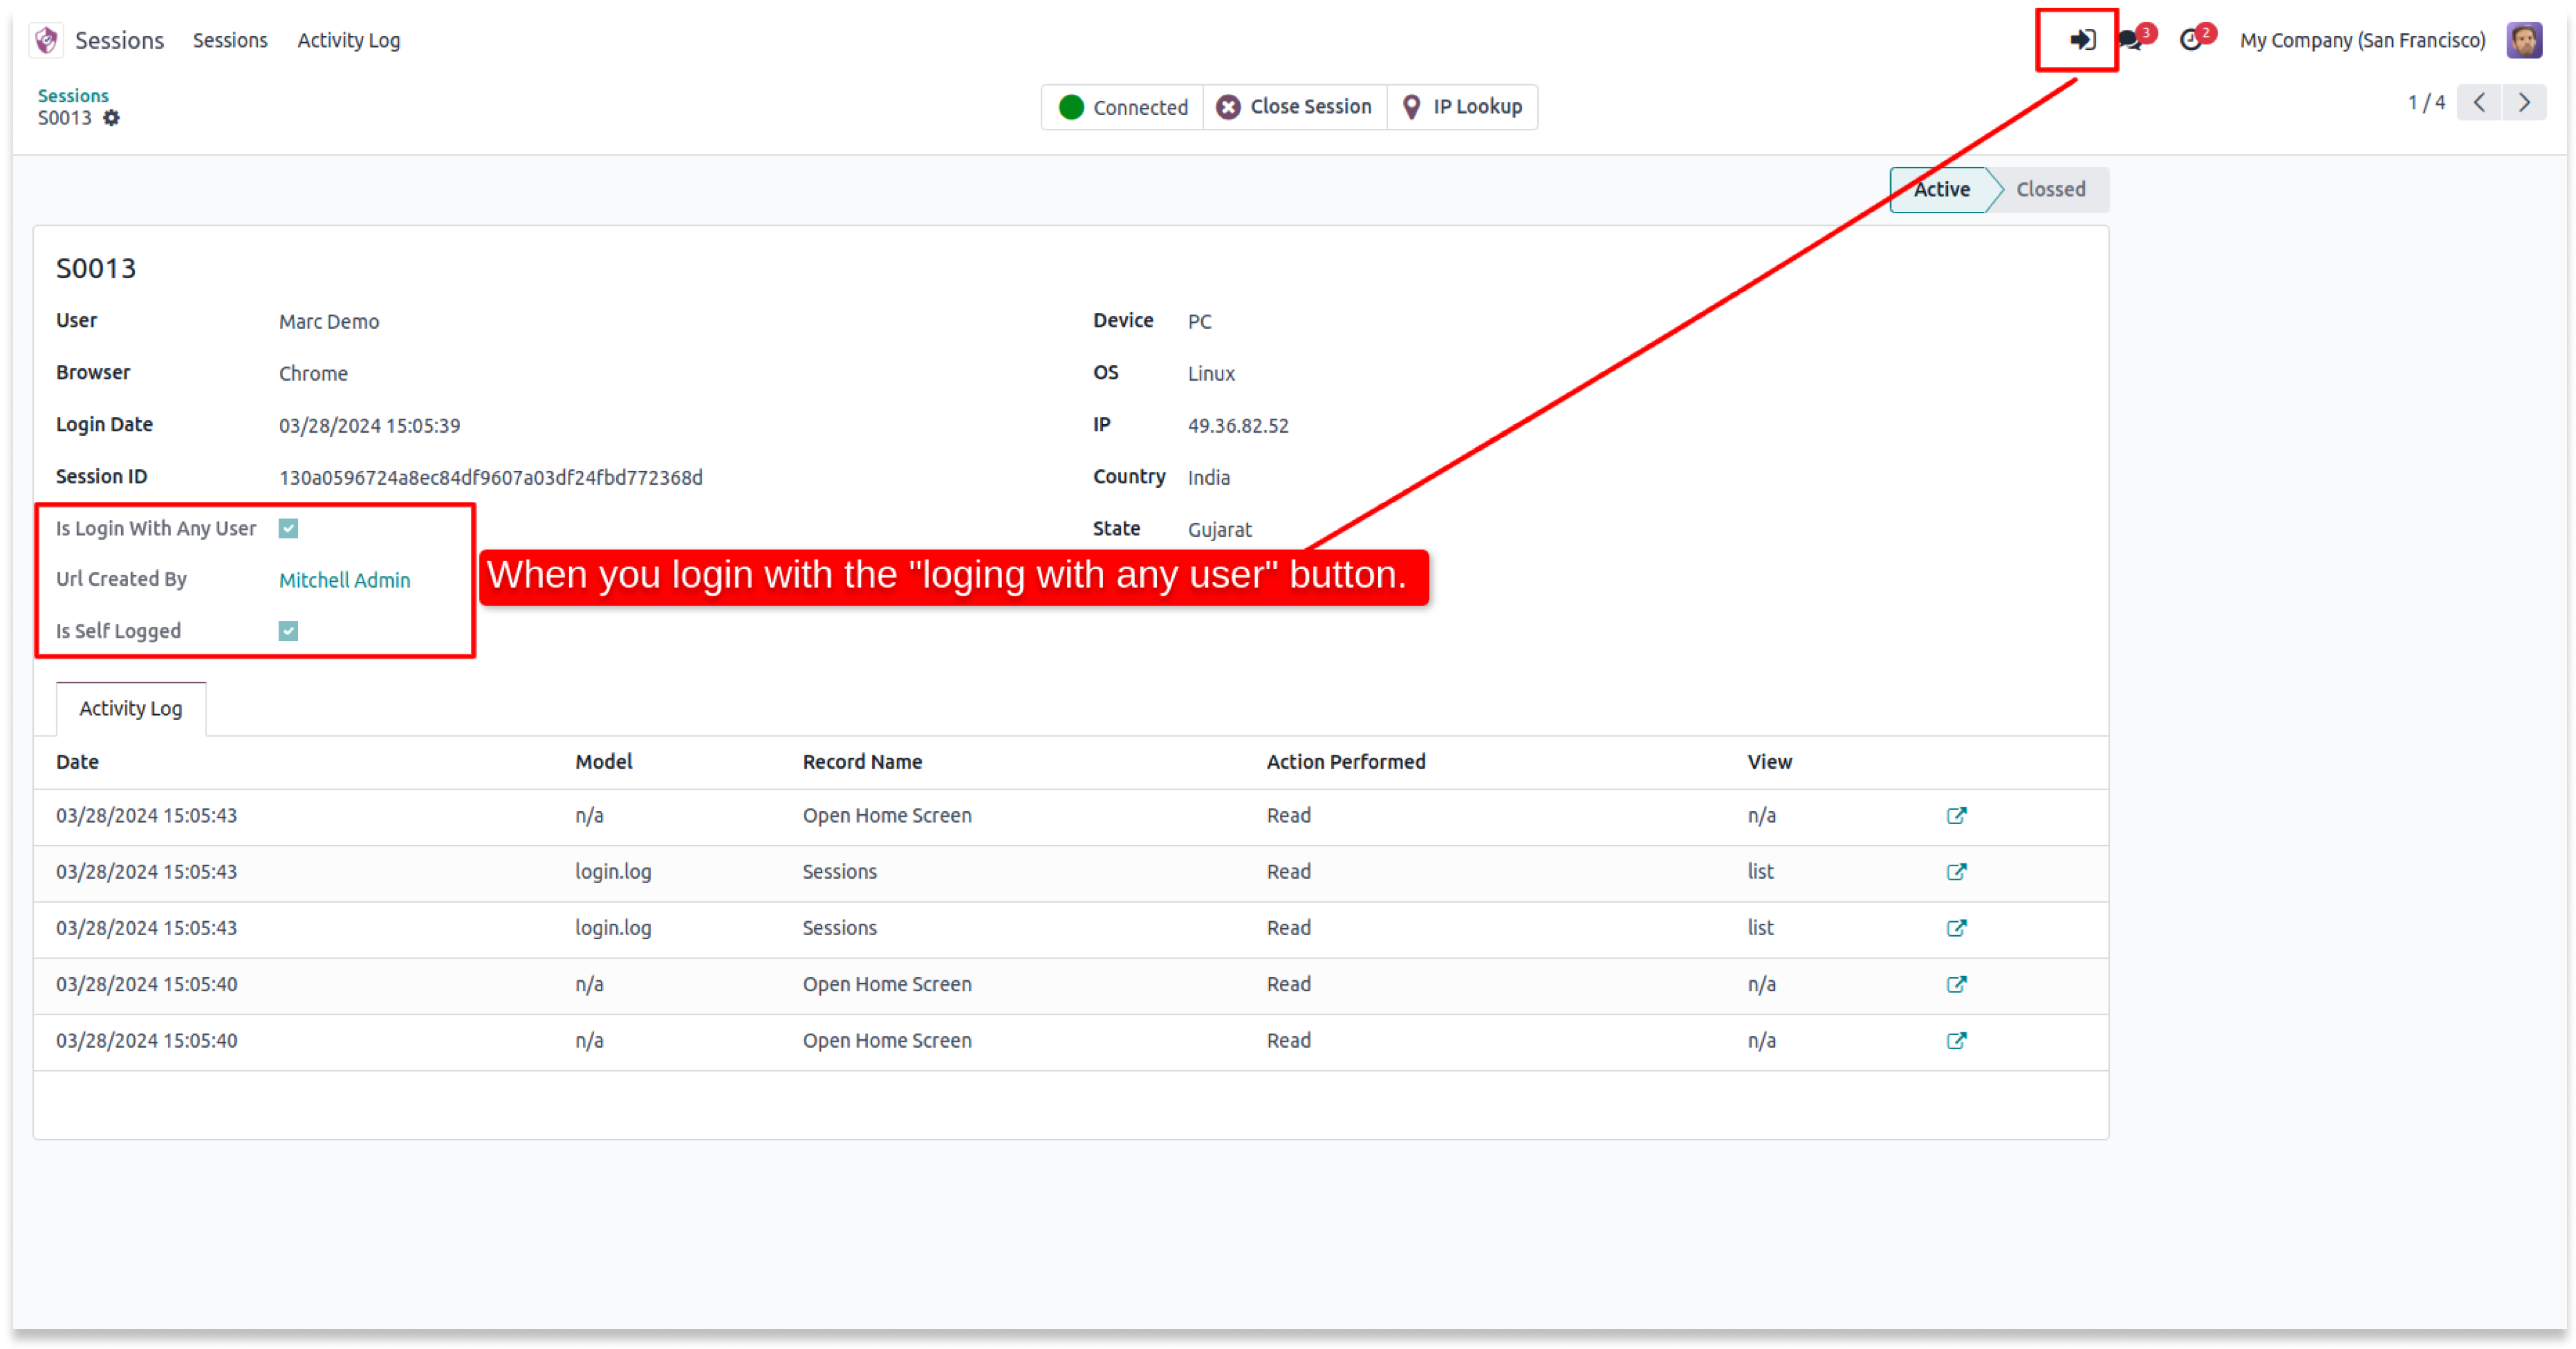Screen dimensions: 2576x1349
Task: Open the messages chat icon
Action: pyautogui.click(x=2130, y=40)
